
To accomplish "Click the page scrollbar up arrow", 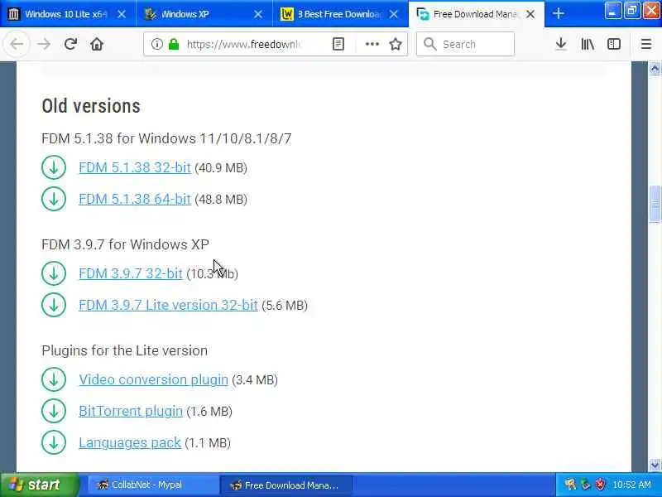I will (655, 68).
